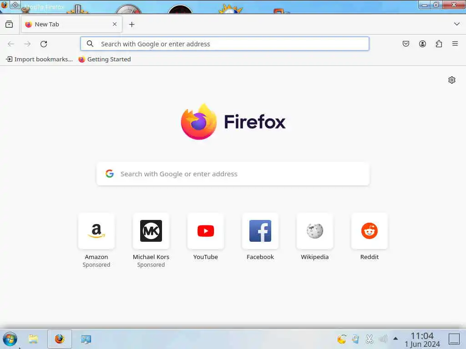466x349 pixels.
Task: Click the diamond icon in the titlebar
Action: pos(15,5)
